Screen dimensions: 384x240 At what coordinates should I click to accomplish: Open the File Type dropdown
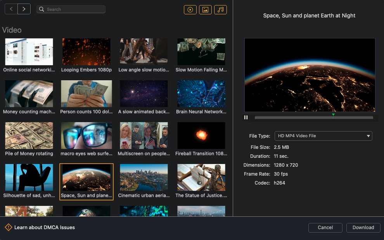click(323, 136)
